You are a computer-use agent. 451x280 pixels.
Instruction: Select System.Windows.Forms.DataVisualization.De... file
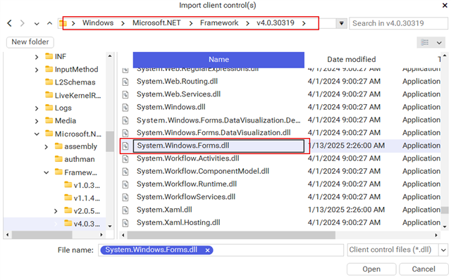point(218,120)
